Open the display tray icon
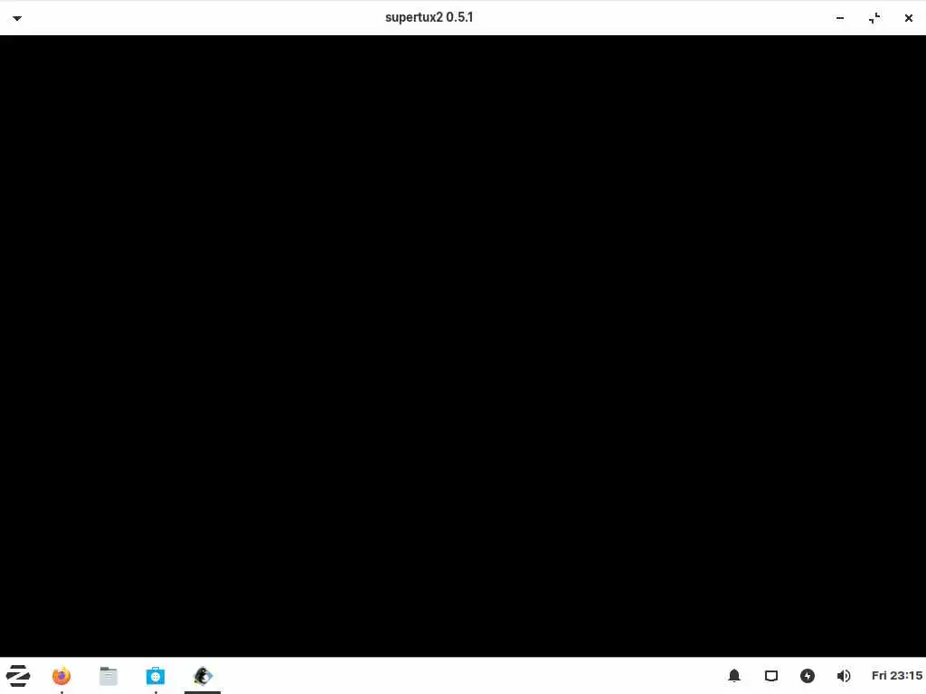 point(771,676)
